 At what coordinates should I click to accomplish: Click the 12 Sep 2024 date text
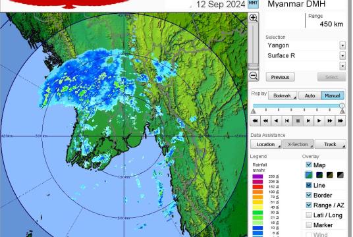click(221, 5)
